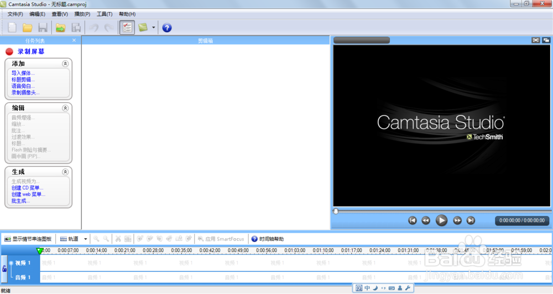This screenshot has height=294, width=553.
Task: Save the project using the floppy disk icon
Action: pyautogui.click(x=43, y=28)
